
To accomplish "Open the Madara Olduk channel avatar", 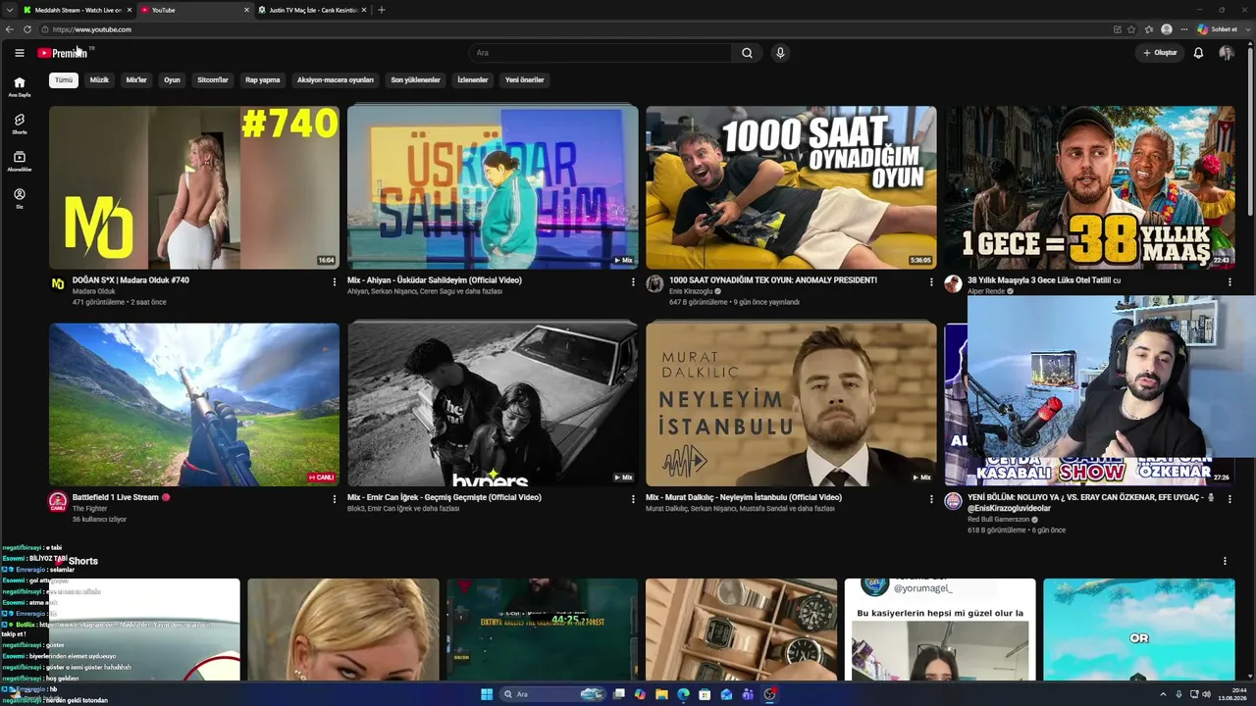I will click(x=58, y=284).
